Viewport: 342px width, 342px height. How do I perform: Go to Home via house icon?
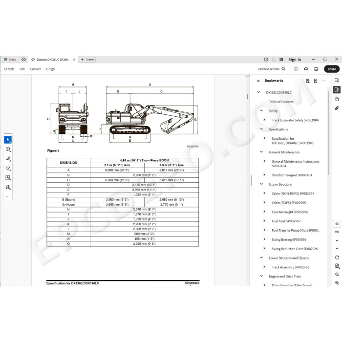coord(23,59)
